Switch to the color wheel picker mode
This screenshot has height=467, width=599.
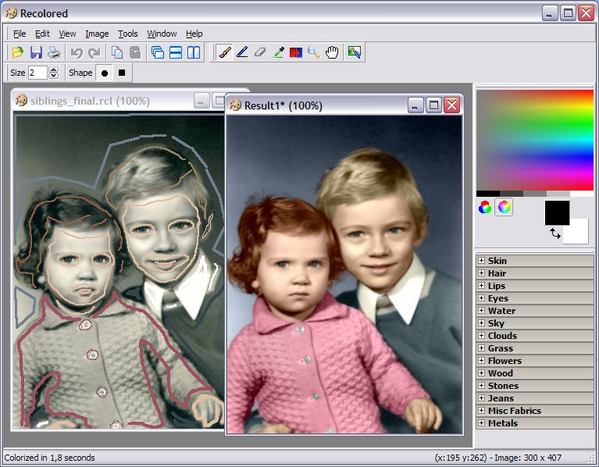coord(505,207)
